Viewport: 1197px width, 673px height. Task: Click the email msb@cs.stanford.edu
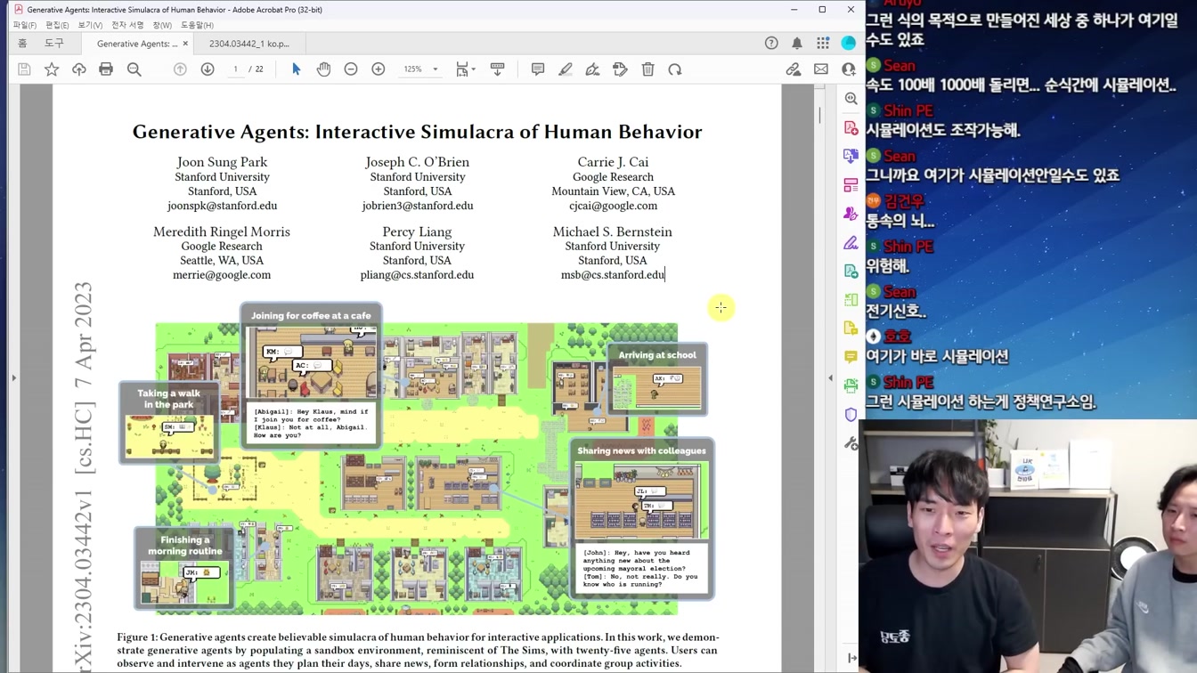613,275
